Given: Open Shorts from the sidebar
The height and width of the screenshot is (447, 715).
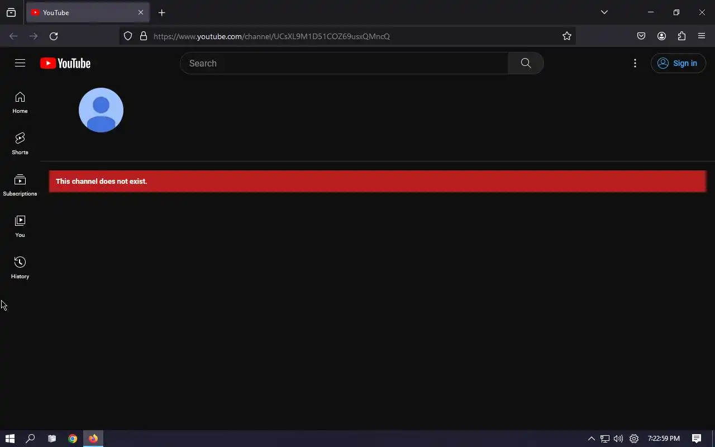Looking at the screenshot, I should (20, 144).
